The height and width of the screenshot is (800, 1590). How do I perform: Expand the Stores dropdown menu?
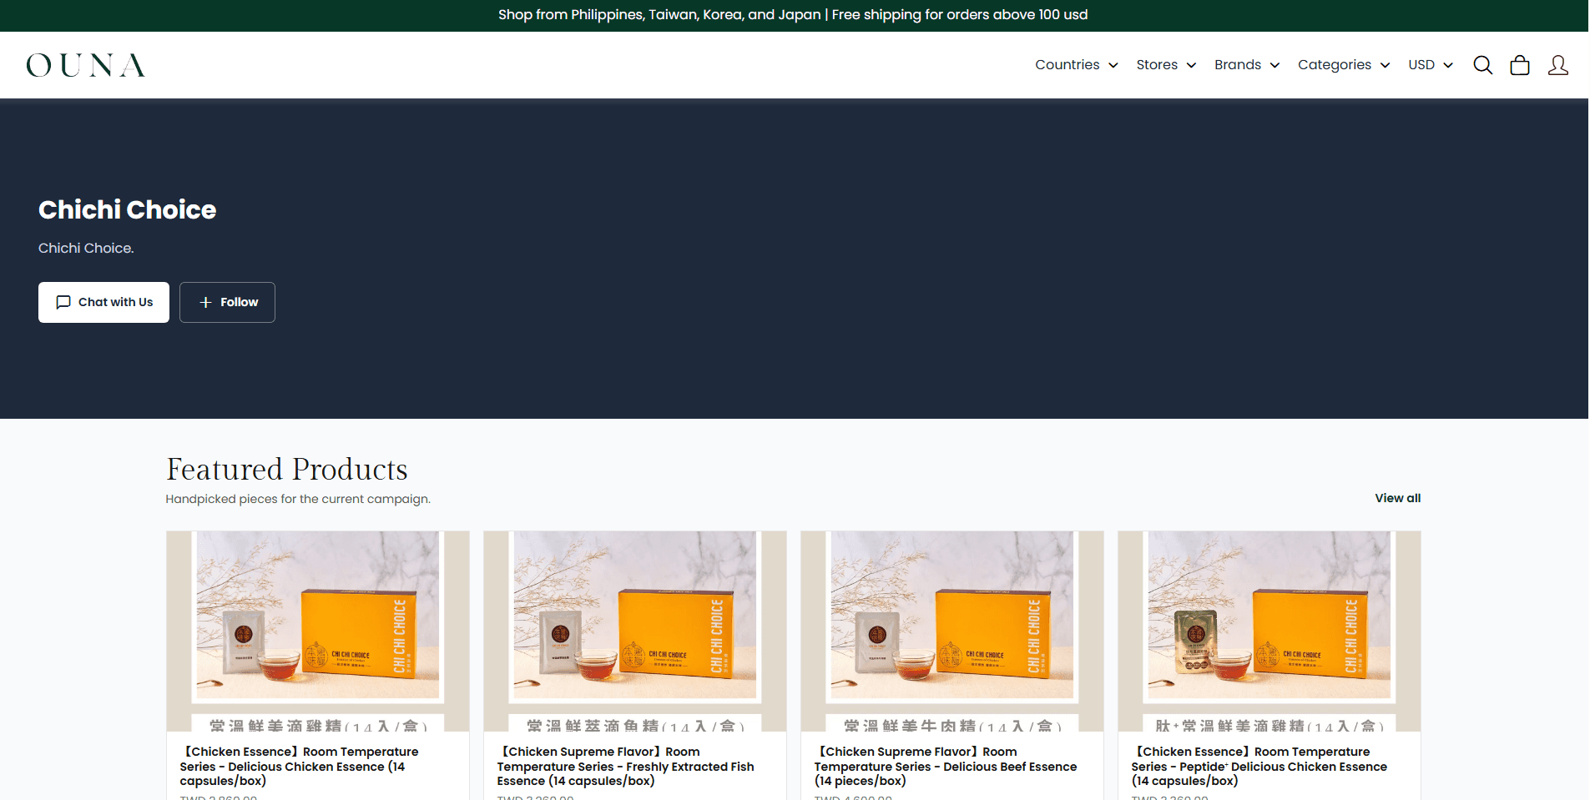point(1166,65)
